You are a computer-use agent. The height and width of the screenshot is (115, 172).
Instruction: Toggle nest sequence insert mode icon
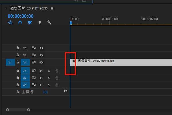10,22
